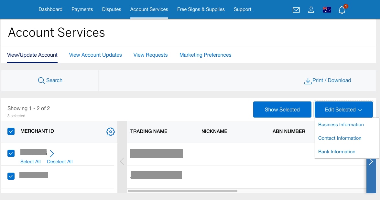Select the Account Services nav item

point(149,9)
